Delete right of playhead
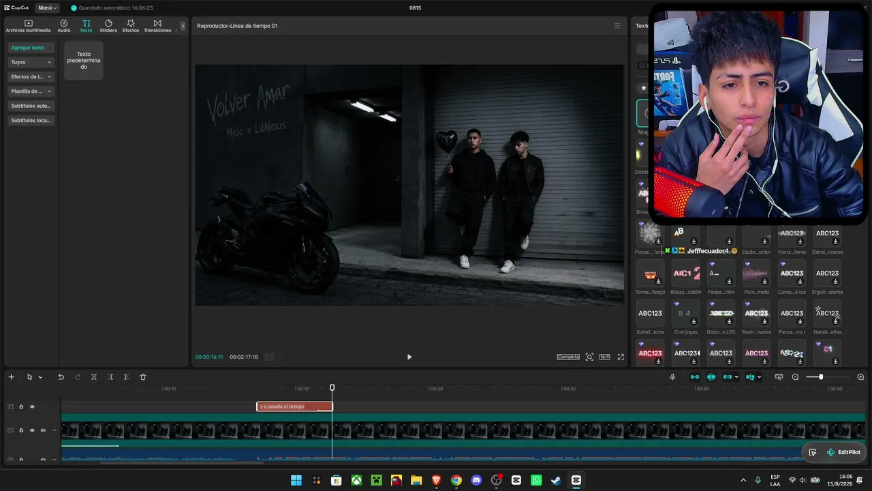Image resolution: width=872 pixels, height=491 pixels. pos(126,377)
